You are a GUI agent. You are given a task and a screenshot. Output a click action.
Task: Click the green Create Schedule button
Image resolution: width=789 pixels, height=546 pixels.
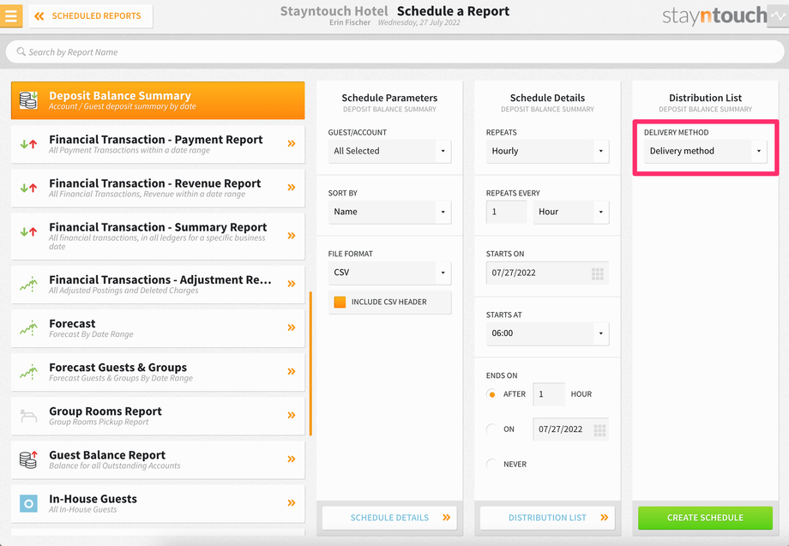(x=706, y=518)
